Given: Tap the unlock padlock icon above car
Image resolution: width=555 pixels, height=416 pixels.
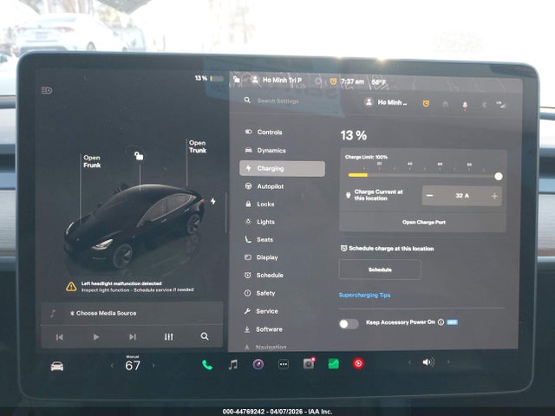Looking at the screenshot, I should point(139,155).
